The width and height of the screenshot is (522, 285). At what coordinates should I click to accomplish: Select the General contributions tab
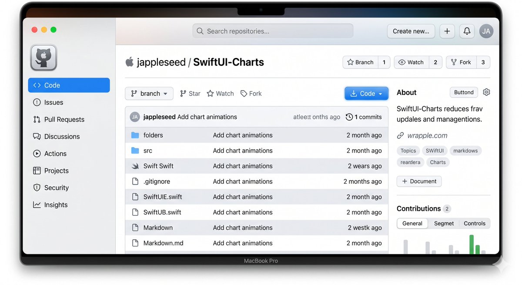(412, 223)
